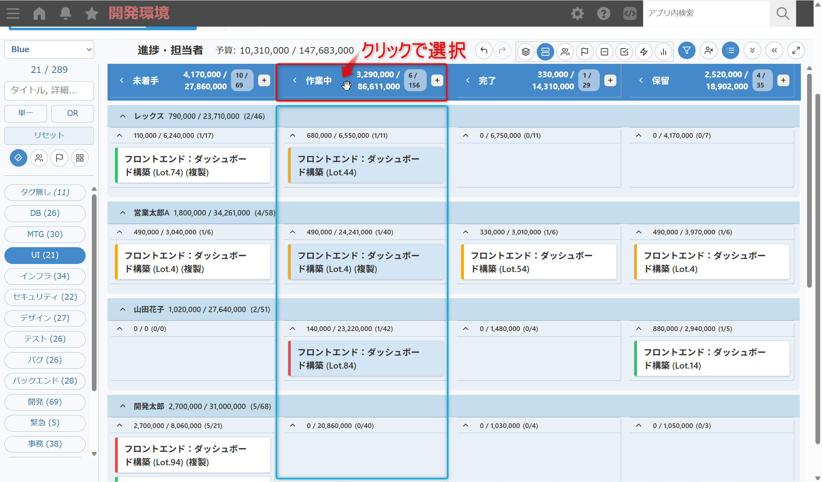Image resolution: width=822 pixels, height=482 pixels.
Task: Click the undo arrow icon
Action: [484, 51]
